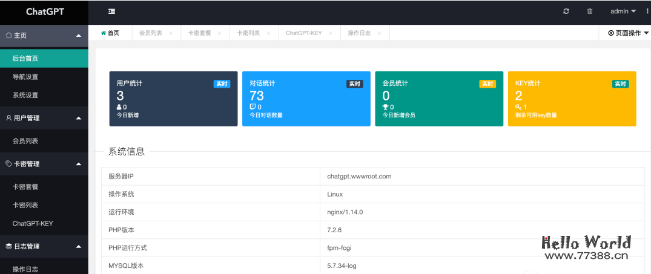651x274 pixels.
Task: Click key icon under KEY统计 count
Action: [x=518, y=107]
